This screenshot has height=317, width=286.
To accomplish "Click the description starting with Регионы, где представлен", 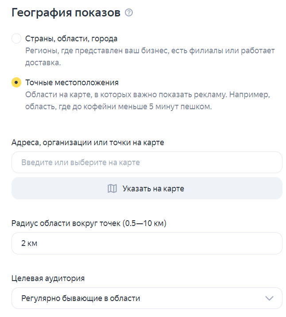I will (150, 51).
